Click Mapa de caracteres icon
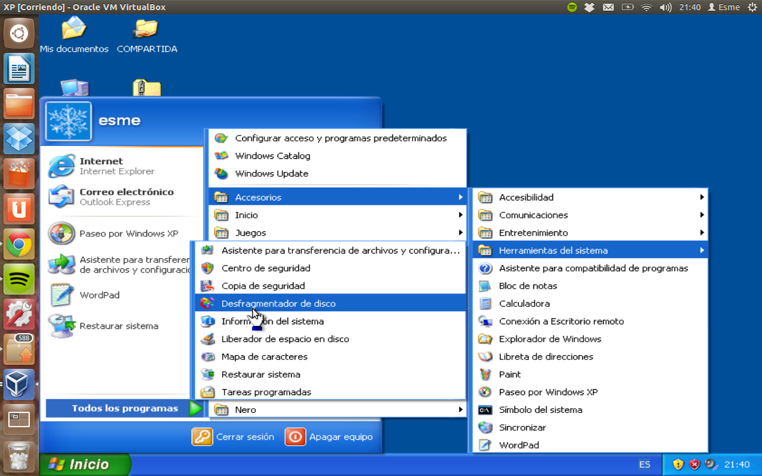The height and width of the screenshot is (476, 762). [207, 357]
